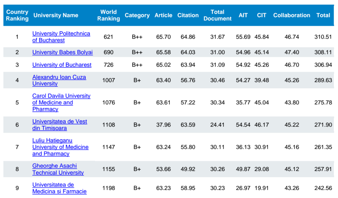Screen dimensions: 338x198
Task: Select world ranking value 690
Action: pos(109,52)
